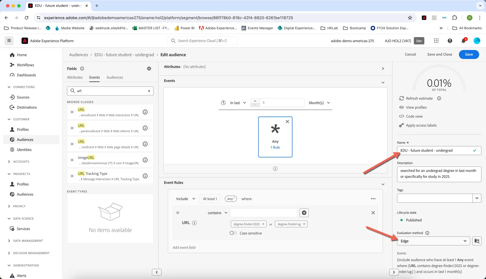Click Save and Close

[440, 54]
